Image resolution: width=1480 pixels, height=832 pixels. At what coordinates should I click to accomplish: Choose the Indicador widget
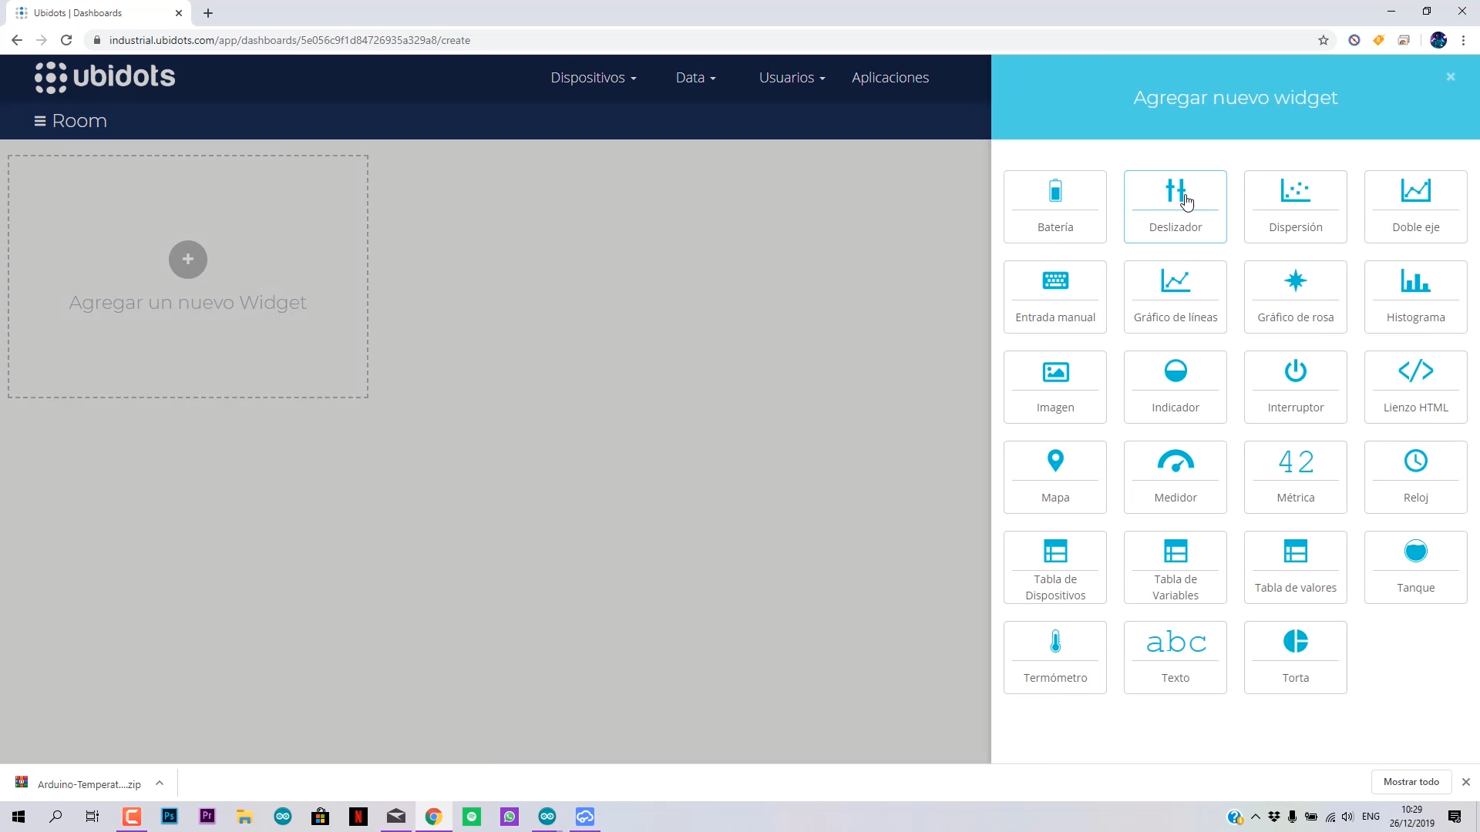tap(1175, 387)
